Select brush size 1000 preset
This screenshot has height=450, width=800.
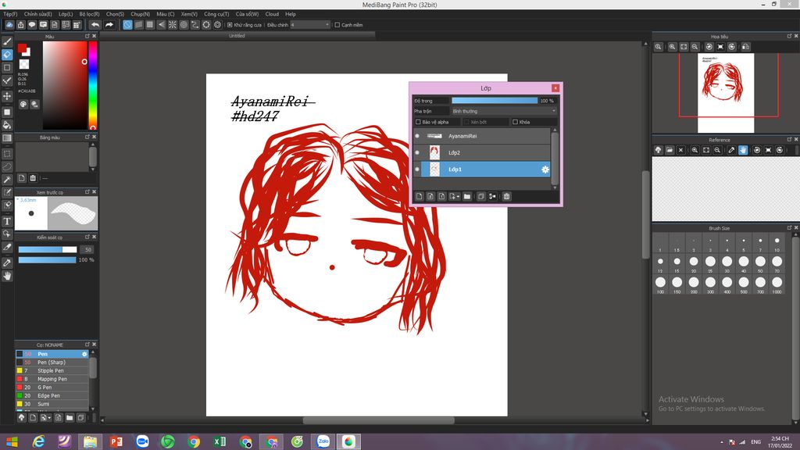777,284
